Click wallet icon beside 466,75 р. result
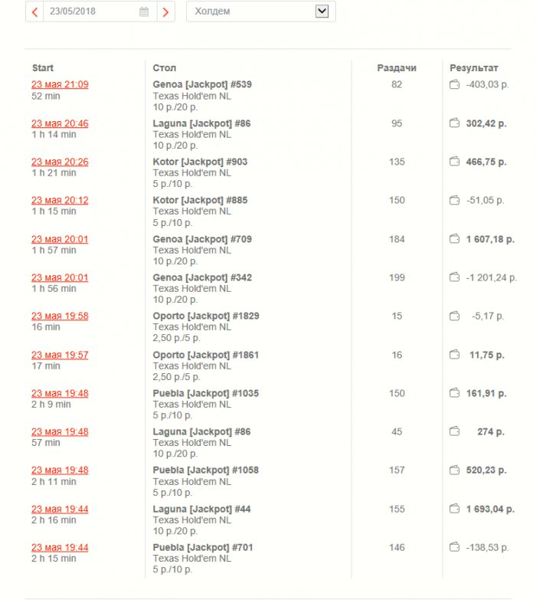 coord(454,162)
